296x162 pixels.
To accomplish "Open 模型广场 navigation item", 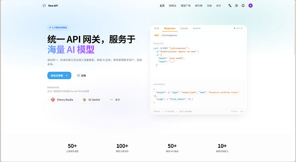I will [x=186, y=6].
